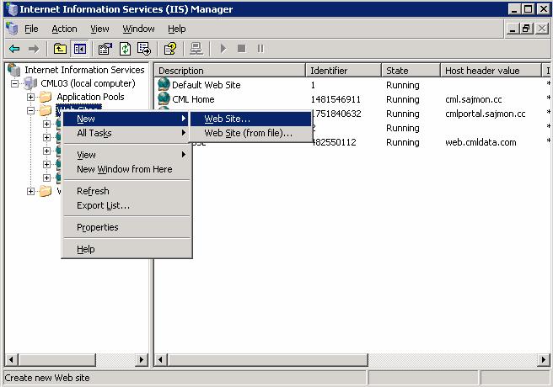Click the Stop item square icon
The width and height of the screenshot is (553, 387).
tap(242, 48)
